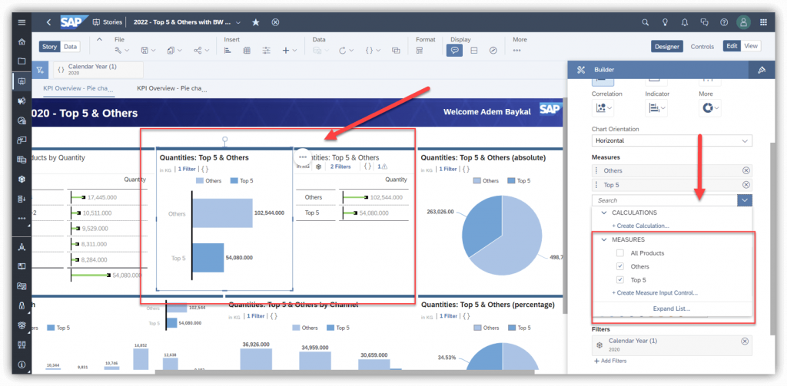Open the File save dropdown
The width and height of the screenshot is (787, 386).
[148, 51]
